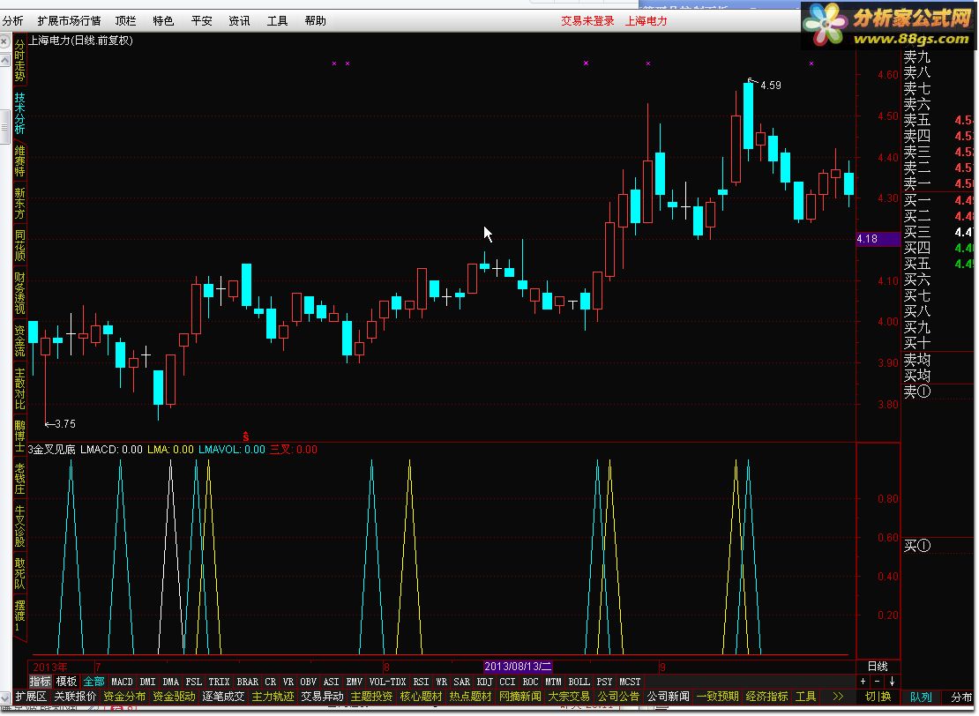
Task: Switch to 队列 panel tab
Action: tap(921, 697)
